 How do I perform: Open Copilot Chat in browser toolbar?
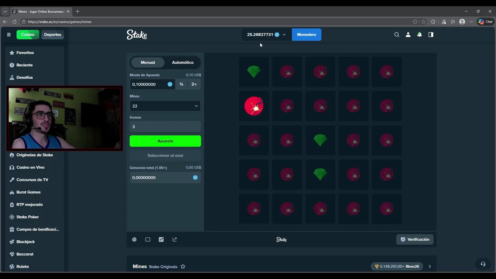485,22
